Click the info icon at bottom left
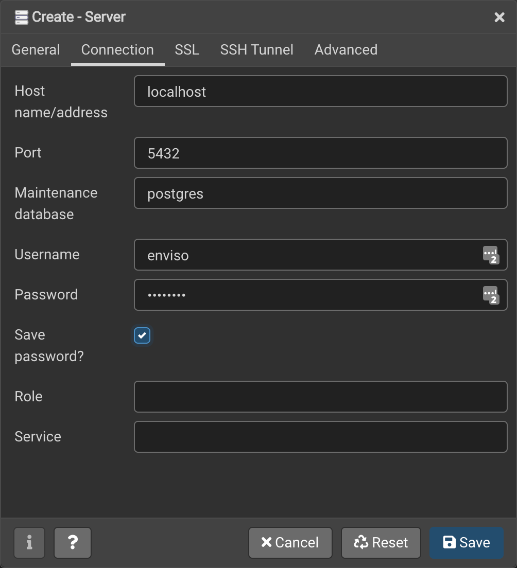 click(x=29, y=542)
